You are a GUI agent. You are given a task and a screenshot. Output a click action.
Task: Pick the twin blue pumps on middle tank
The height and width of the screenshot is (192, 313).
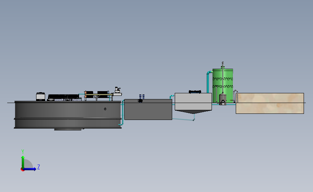[x=142, y=97]
